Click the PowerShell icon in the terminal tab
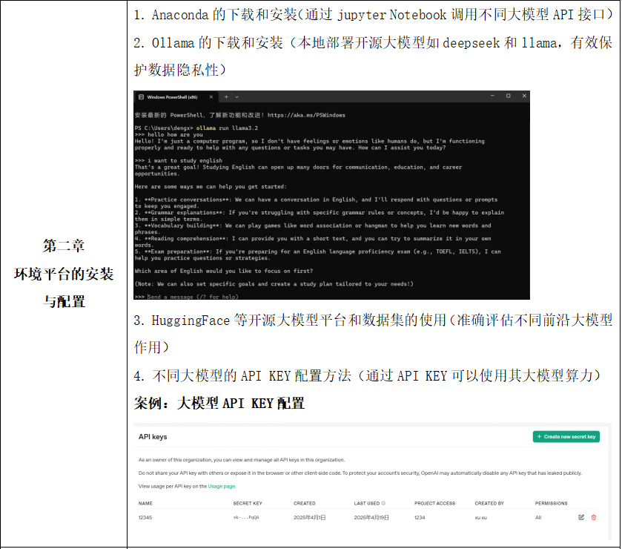The image size is (622, 549). (x=141, y=97)
